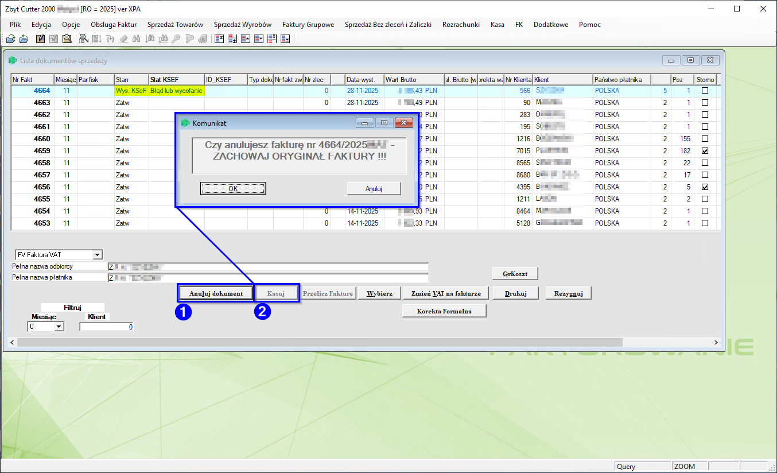Screen dimensions: 777x473
Task: Click the leftmost open-folder toolbar icon
Action: pyautogui.click(x=11, y=39)
